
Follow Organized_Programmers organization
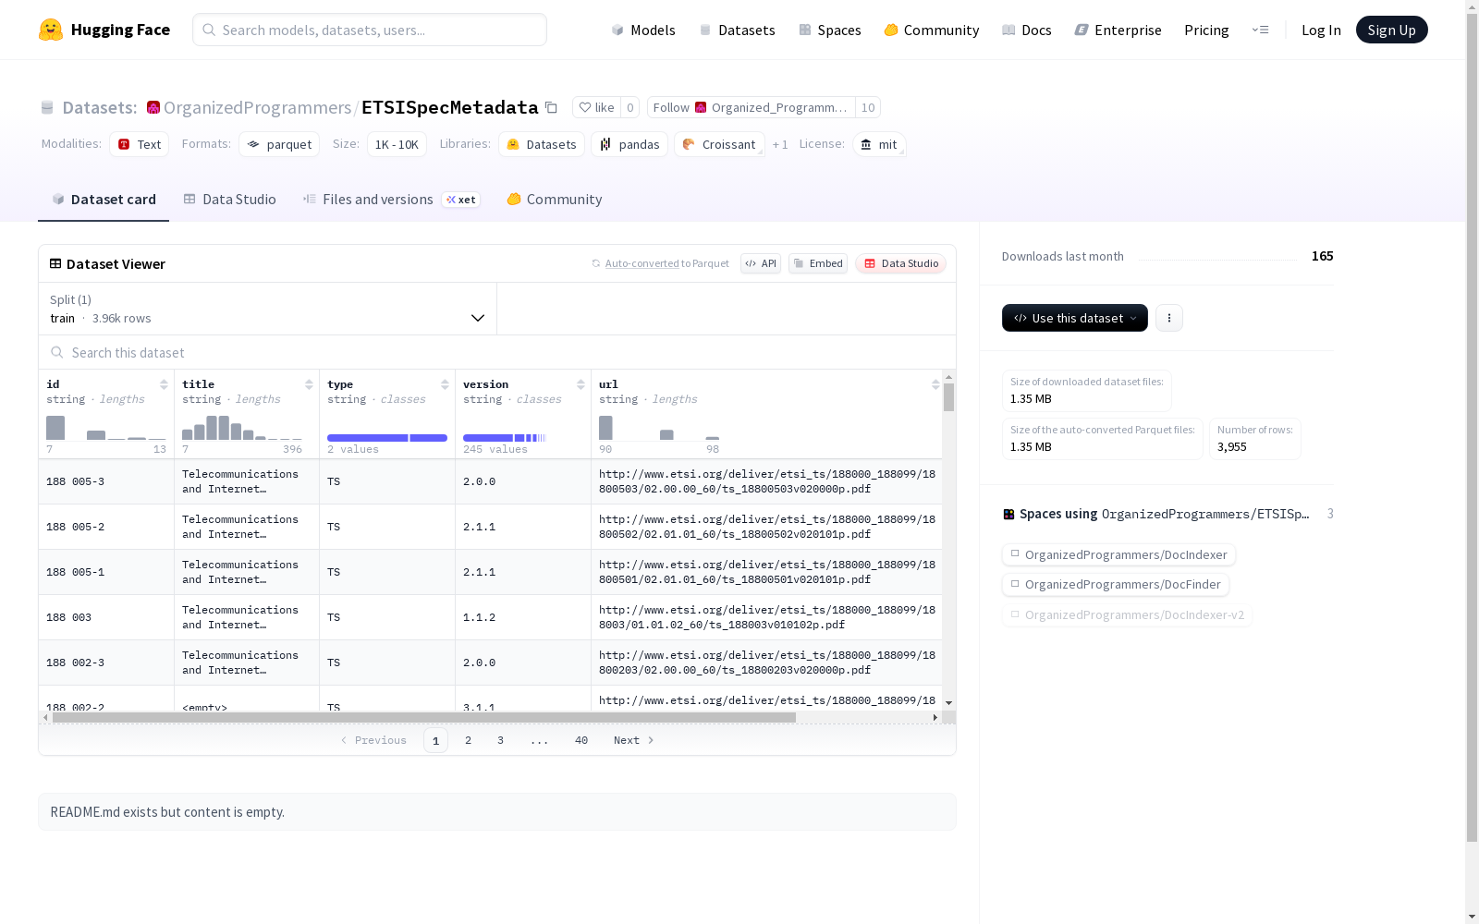click(751, 107)
